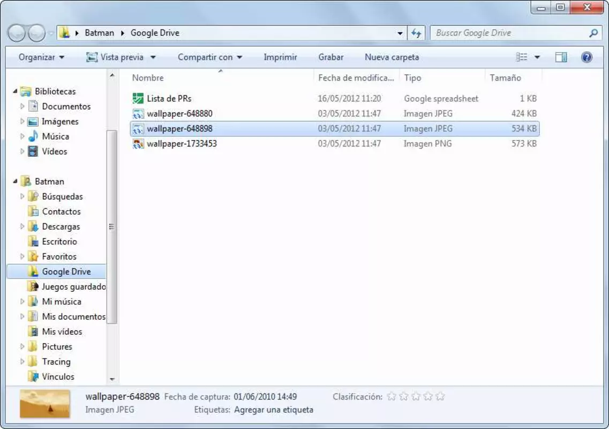Collapse the Bibliotecas tree node

pos(15,91)
